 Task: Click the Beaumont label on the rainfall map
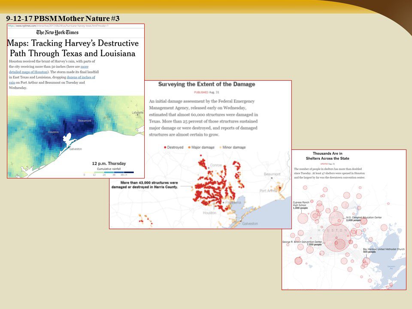(85, 121)
